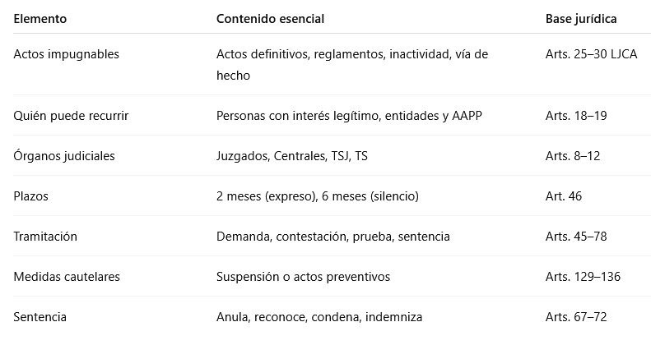Click the 'Base jurídica' column header

tap(581, 18)
